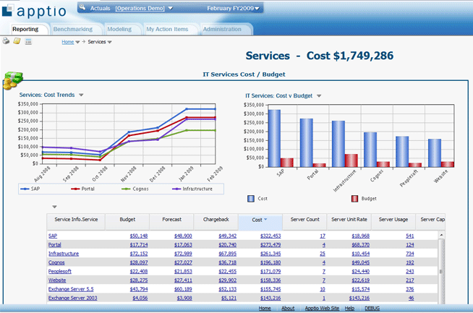The width and height of the screenshot is (473, 313).
Task: Sort by the Server Count column header
Action: point(304,222)
